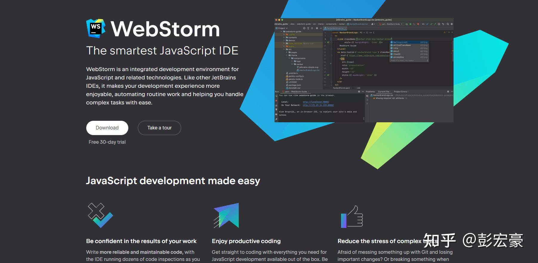538x263 pixels.
Task: Choose 'accessKey' completion suggestion
Action: (x=409, y=57)
